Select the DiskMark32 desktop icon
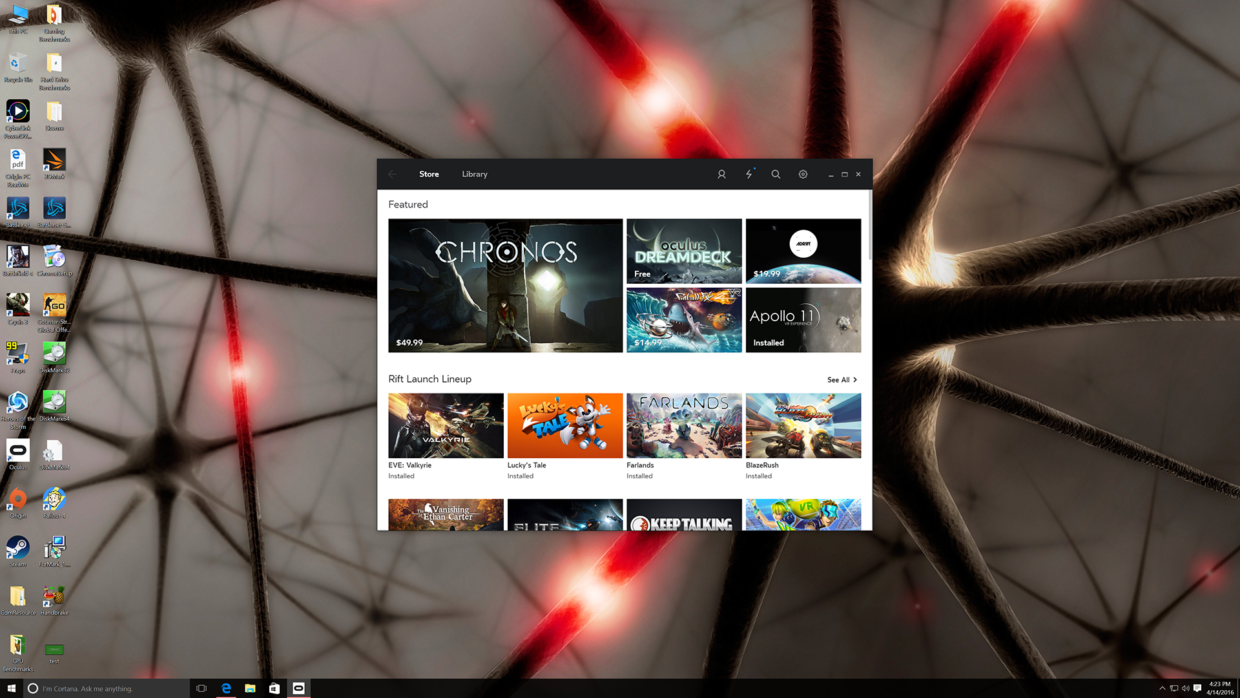Image resolution: width=1240 pixels, height=698 pixels. pos(54,357)
